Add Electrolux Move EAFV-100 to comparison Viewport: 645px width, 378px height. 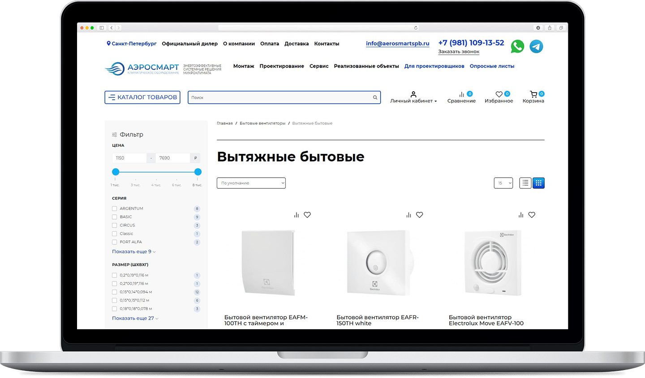click(x=521, y=215)
